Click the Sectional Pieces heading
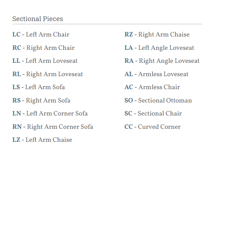The height and width of the screenshot is (225, 225). [x=38, y=19]
